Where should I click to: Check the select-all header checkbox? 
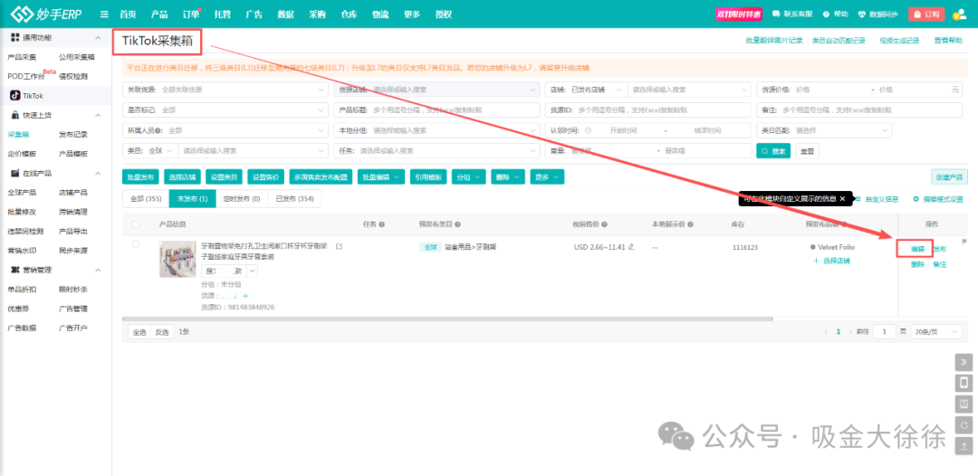[135, 224]
